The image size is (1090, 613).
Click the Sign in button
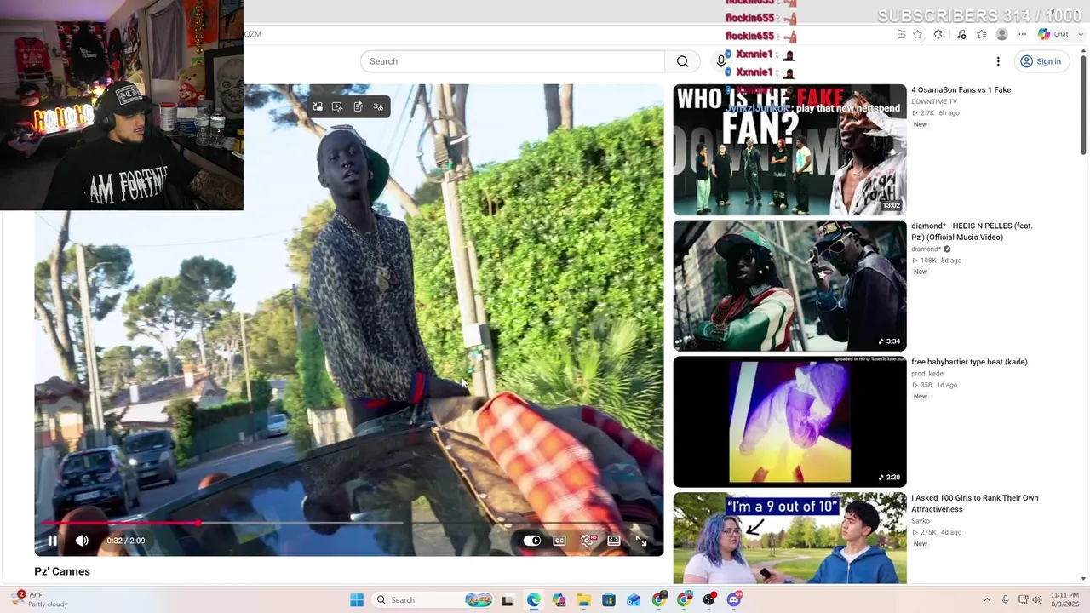pyautogui.click(x=1041, y=61)
